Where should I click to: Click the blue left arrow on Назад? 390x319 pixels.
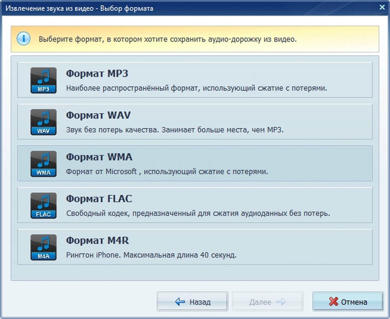(x=180, y=302)
